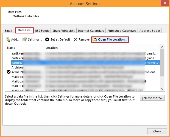Viewport: 170px width, 137px height.
Task: Switch to the Email tab
Action: point(8,31)
